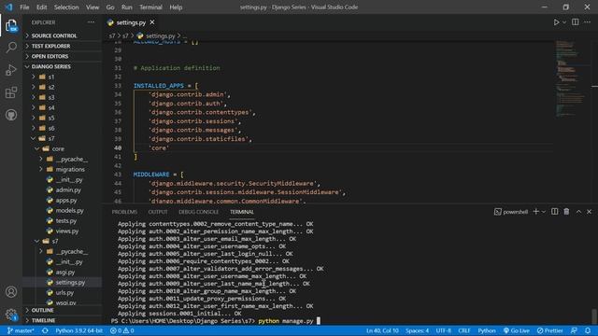Expand the Outline section
Image resolution: width=598 pixels, height=336 pixels.
(x=63, y=310)
